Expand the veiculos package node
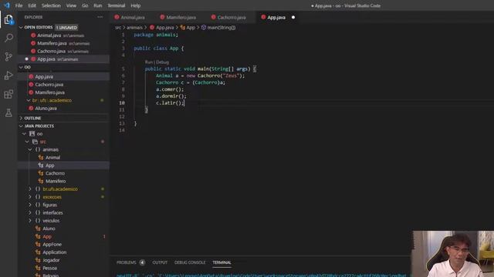The image size is (494, 277). tap(30, 221)
